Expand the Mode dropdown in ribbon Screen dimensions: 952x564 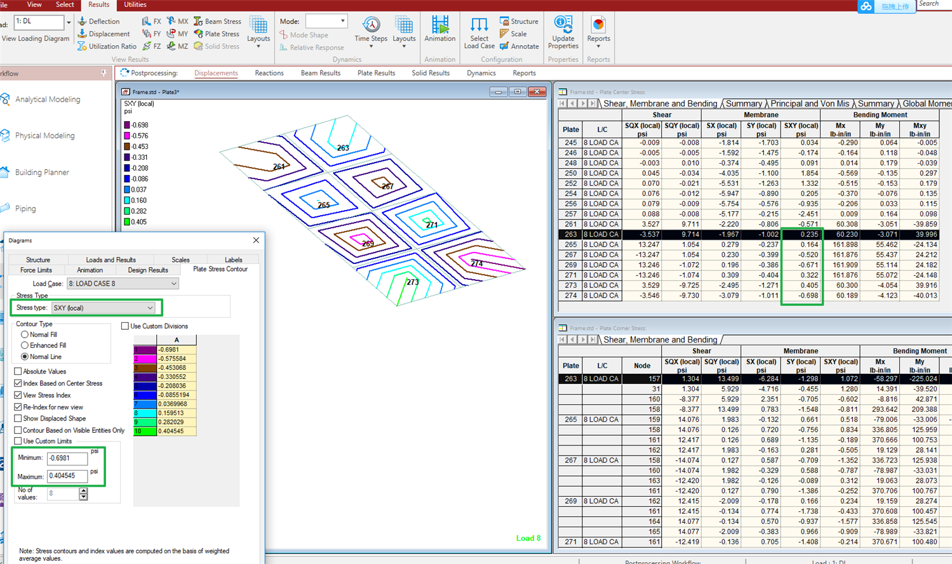pos(342,21)
